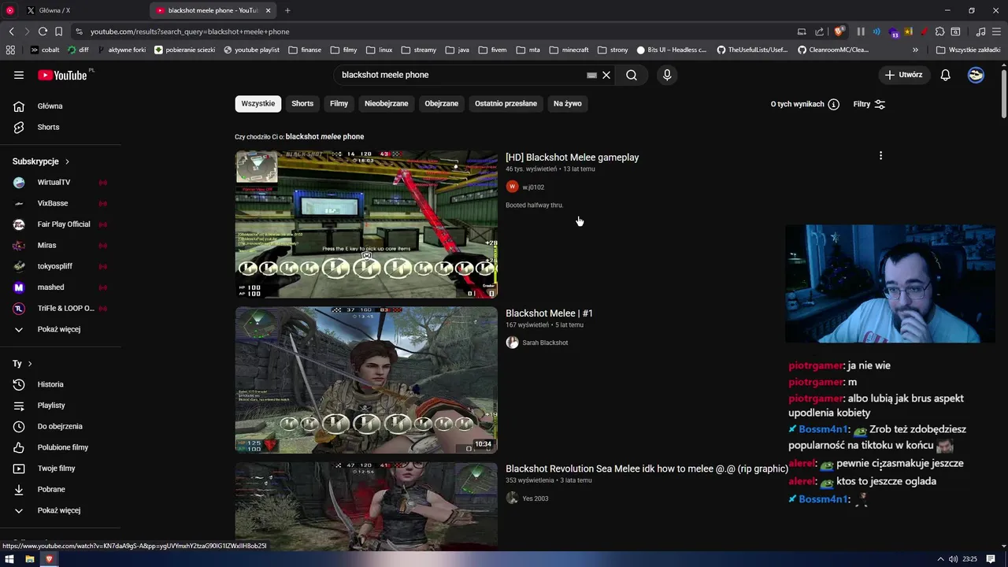Expand Pokaż więcej under Ty section
Viewport: 1008px width, 567px height.
(x=61, y=510)
